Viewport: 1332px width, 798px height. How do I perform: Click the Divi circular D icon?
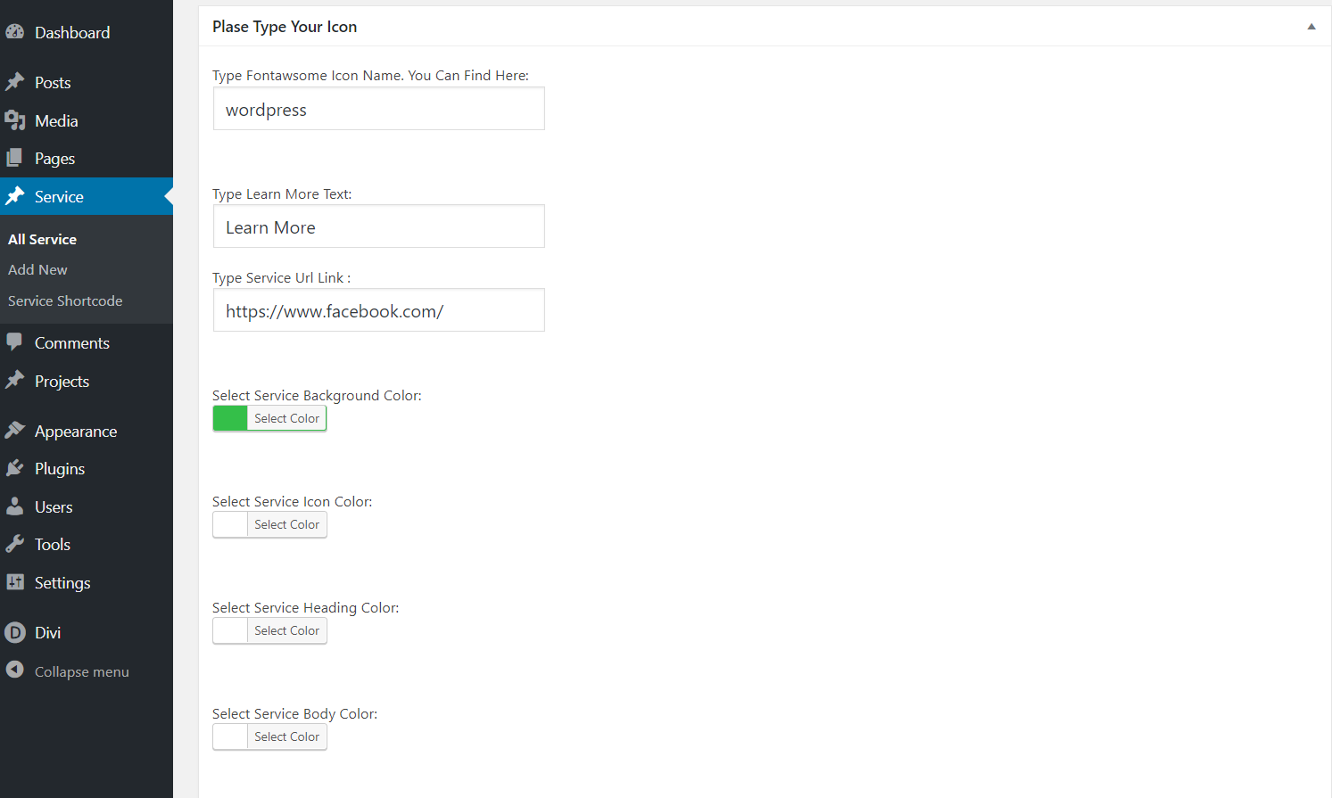point(15,632)
